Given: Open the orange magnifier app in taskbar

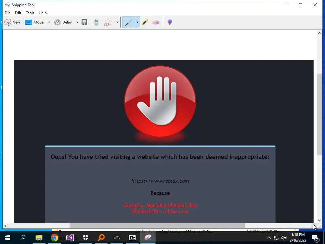Looking at the screenshot, I should 101,238.
